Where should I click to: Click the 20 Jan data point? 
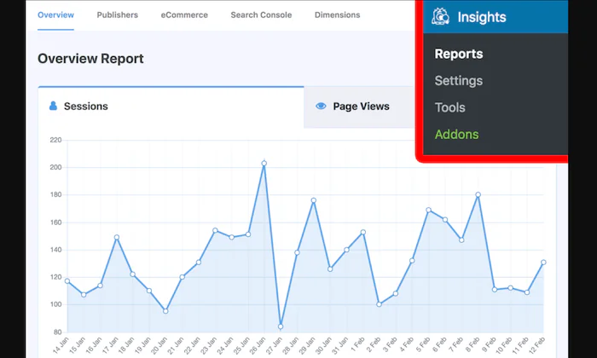pos(165,311)
